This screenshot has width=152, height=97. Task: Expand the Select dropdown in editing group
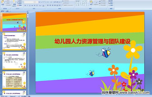[111, 5]
